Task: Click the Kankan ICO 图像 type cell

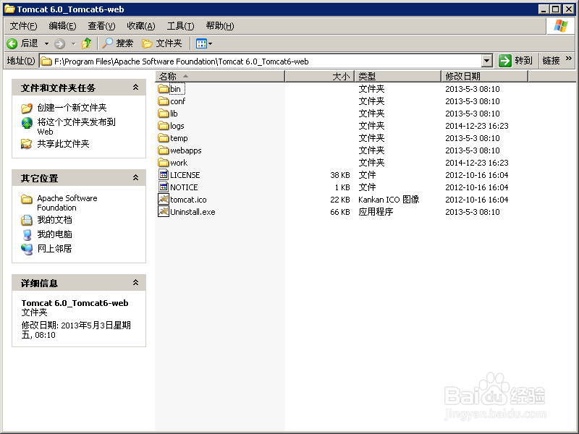Action: pos(389,200)
